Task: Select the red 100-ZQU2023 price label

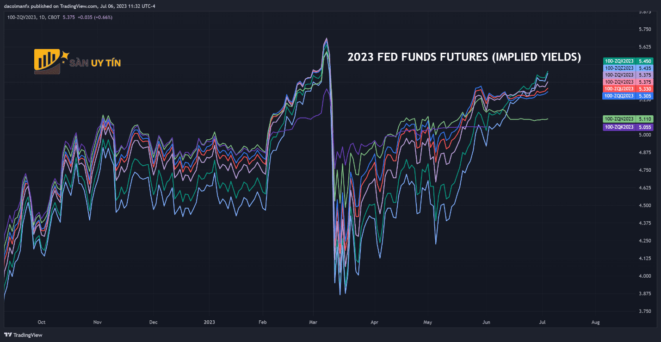Action: [x=628, y=89]
